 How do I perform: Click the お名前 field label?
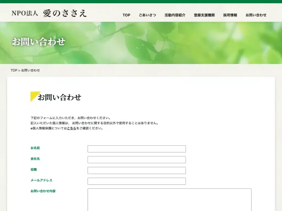(35, 148)
